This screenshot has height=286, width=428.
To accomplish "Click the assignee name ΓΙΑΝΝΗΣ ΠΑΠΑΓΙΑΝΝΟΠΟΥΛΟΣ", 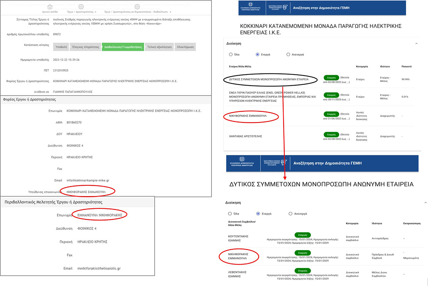I will tap(73, 92).
